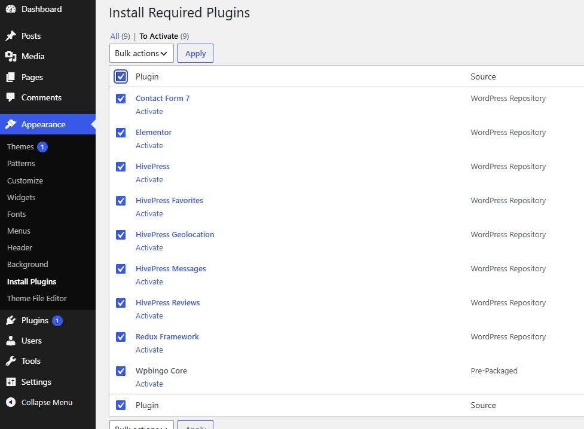Click the Tools wrench icon
Viewport: 584px width, 429px height.
coord(11,361)
